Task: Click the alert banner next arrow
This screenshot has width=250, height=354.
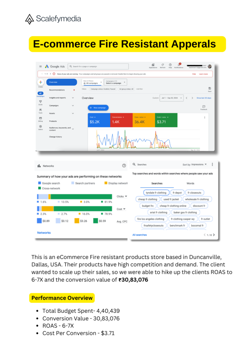Action: pyautogui.click(x=50, y=74)
